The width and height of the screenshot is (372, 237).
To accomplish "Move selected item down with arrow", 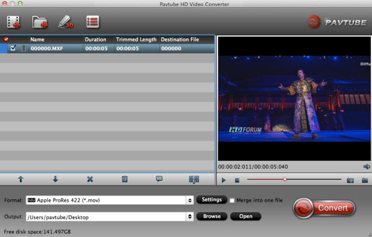I will (x=55, y=179).
